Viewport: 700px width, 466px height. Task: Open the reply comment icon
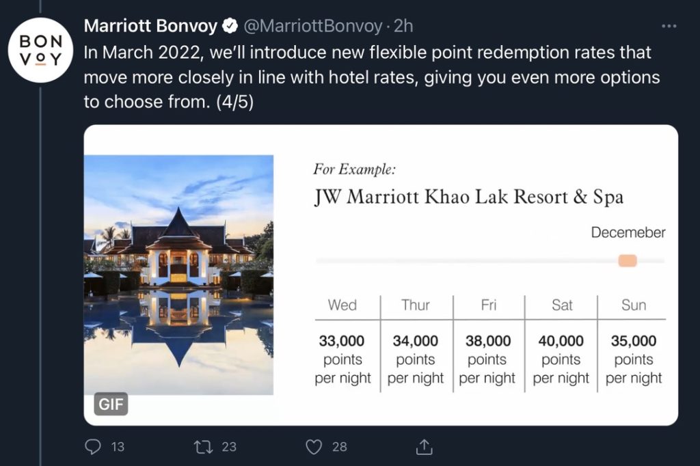pos(93,446)
